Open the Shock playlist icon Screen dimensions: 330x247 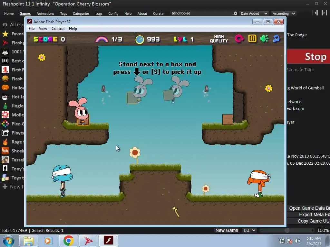point(5,151)
